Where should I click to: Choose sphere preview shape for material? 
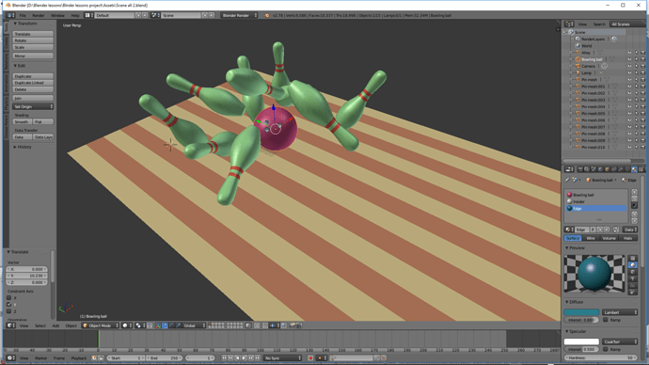coord(632,265)
